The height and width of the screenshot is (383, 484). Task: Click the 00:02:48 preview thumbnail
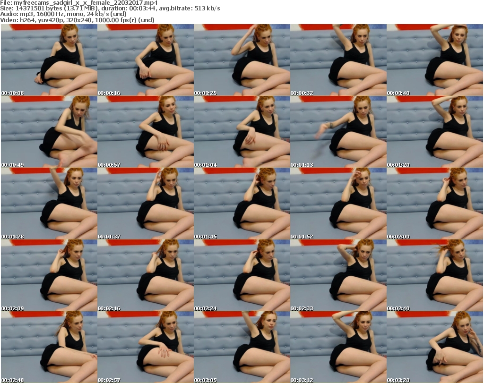49,347
